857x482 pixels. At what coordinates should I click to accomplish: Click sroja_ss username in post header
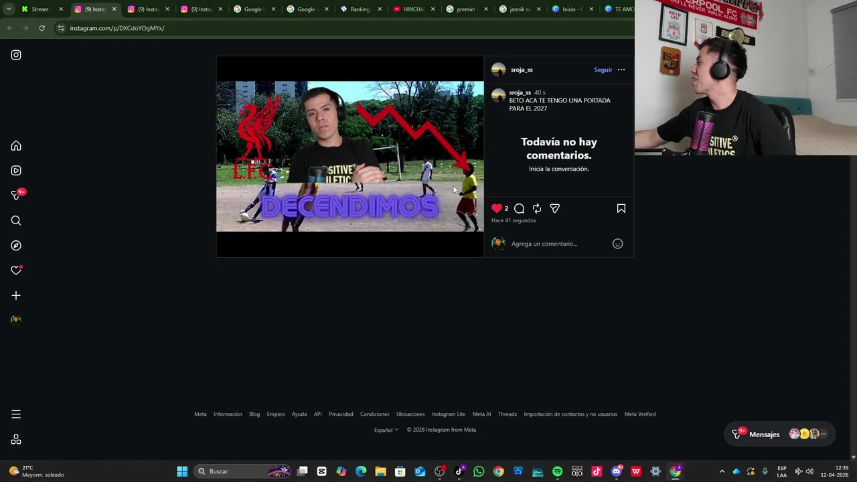click(522, 70)
